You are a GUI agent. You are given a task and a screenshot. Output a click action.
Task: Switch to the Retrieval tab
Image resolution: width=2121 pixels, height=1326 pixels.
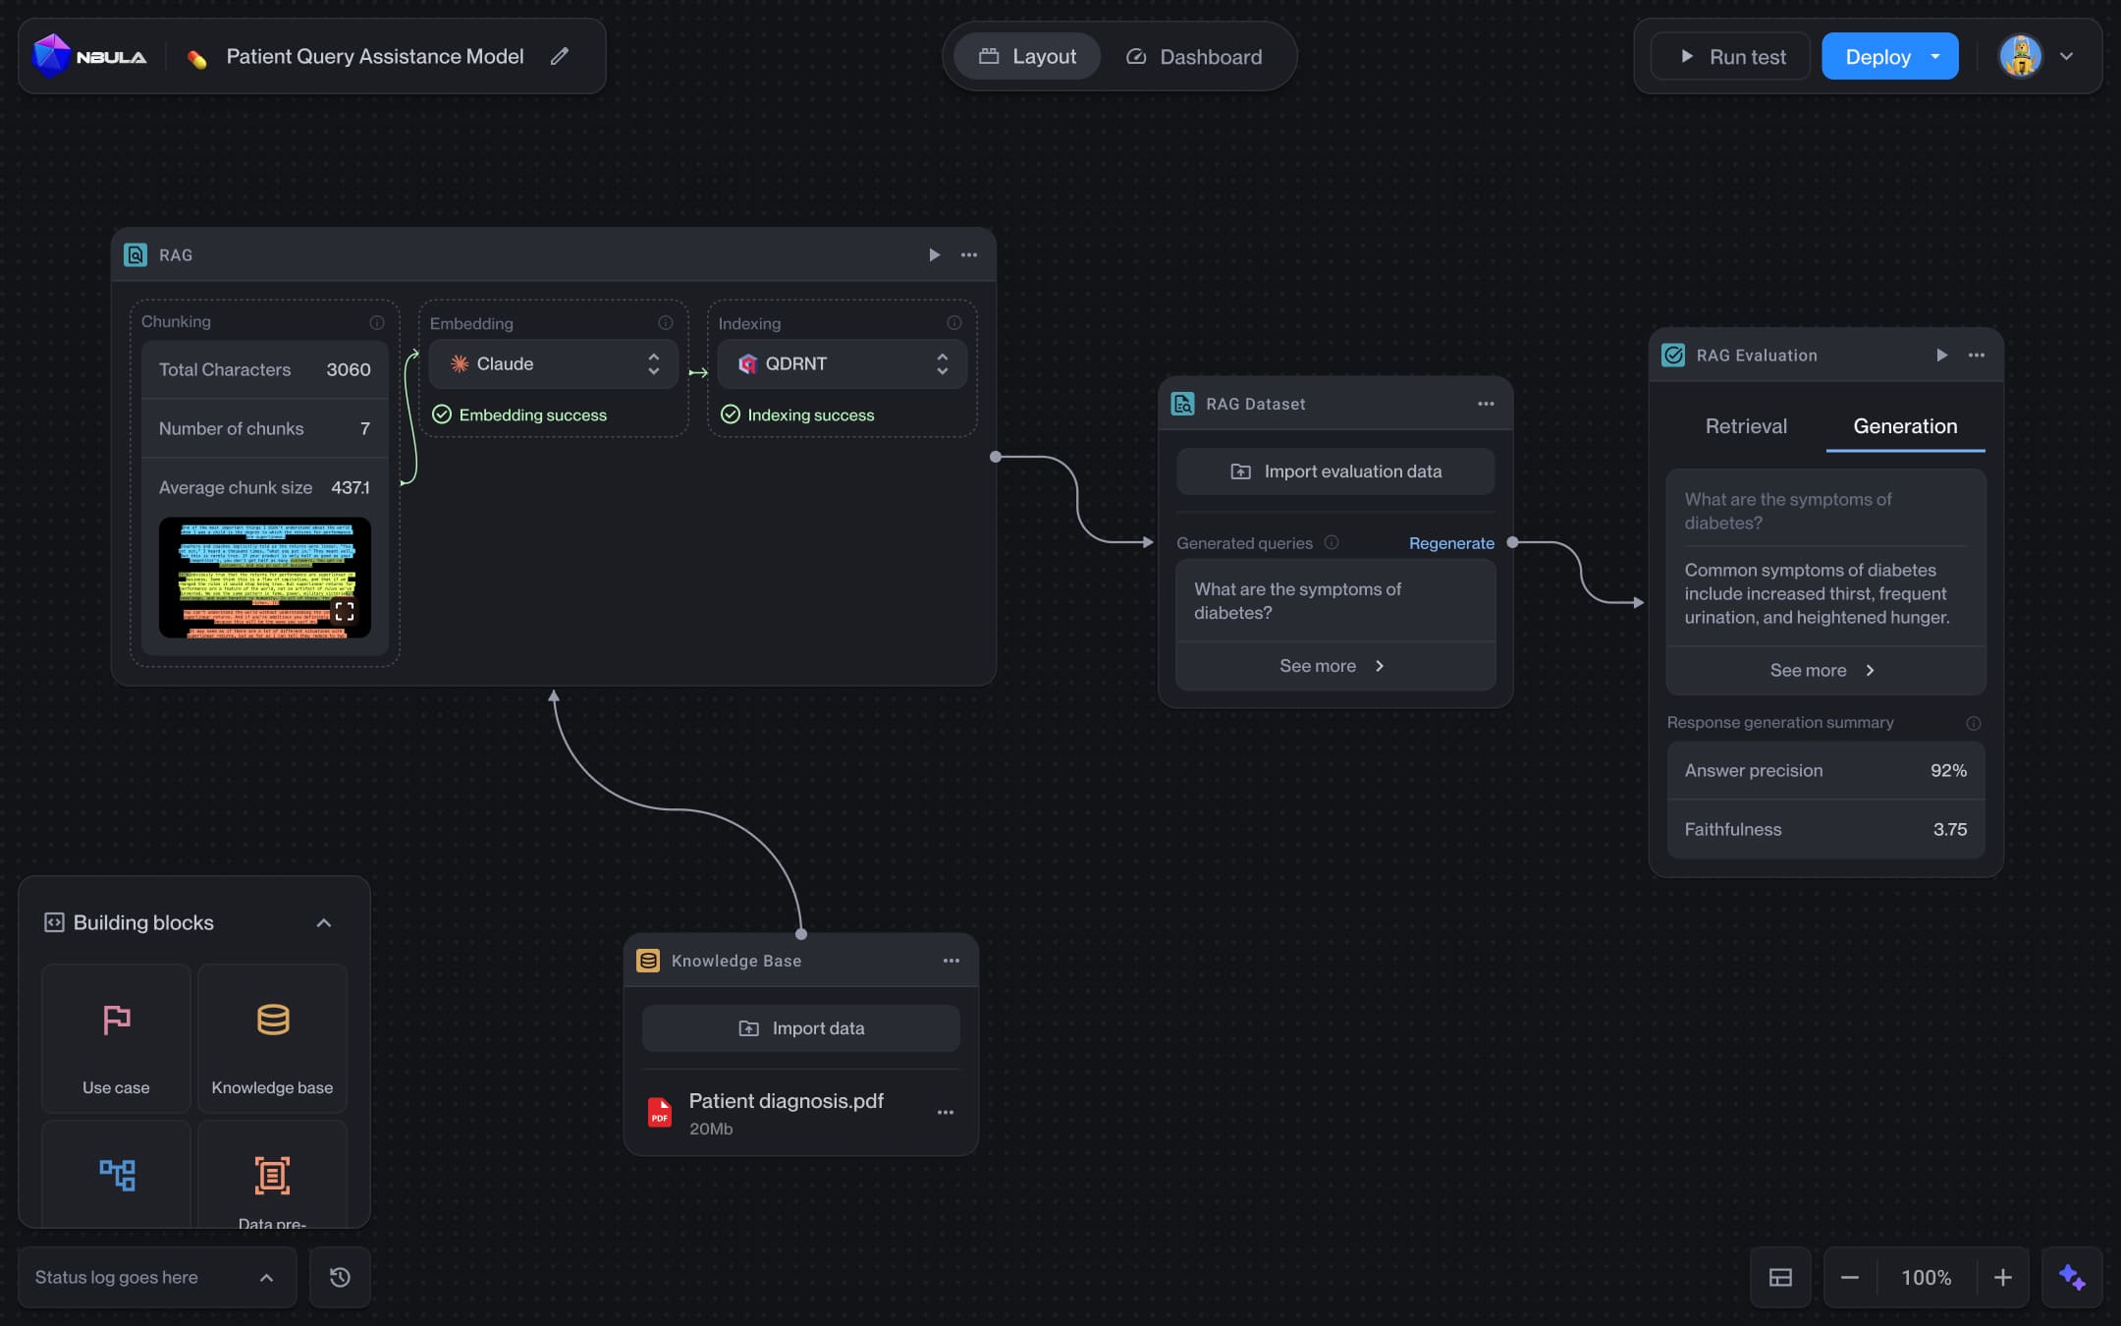[1746, 426]
